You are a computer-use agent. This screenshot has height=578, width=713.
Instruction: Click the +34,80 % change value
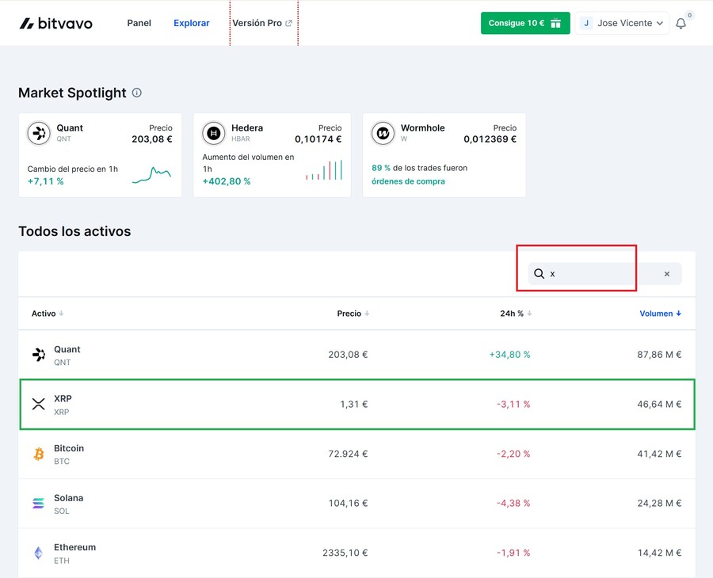click(x=509, y=355)
